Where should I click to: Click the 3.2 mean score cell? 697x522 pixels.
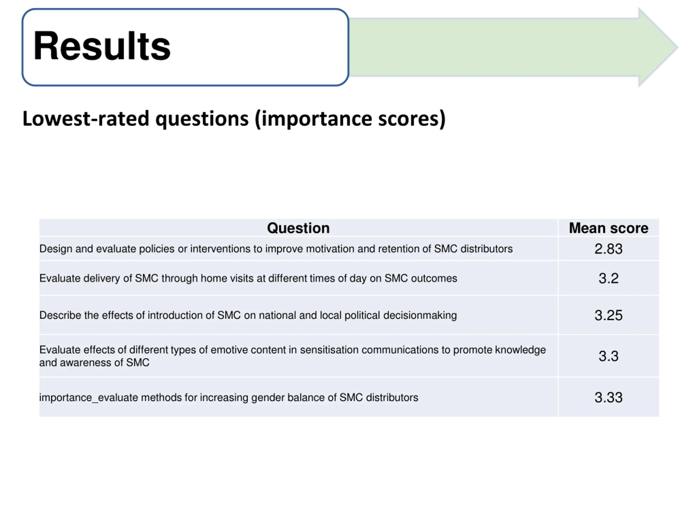[609, 278]
